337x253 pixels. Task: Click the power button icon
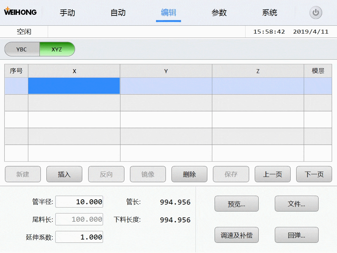click(x=316, y=13)
